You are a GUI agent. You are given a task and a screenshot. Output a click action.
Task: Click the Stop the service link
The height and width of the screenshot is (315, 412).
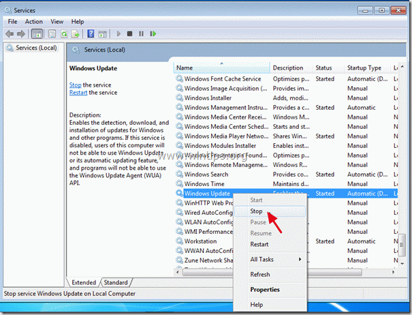[x=75, y=85]
